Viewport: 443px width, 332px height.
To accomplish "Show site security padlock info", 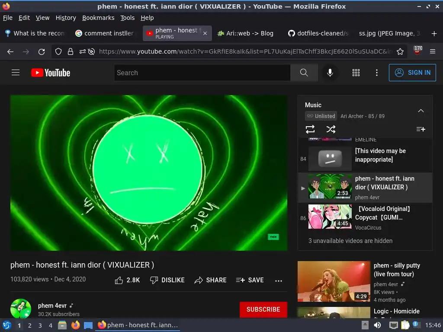I will (71, 52).
